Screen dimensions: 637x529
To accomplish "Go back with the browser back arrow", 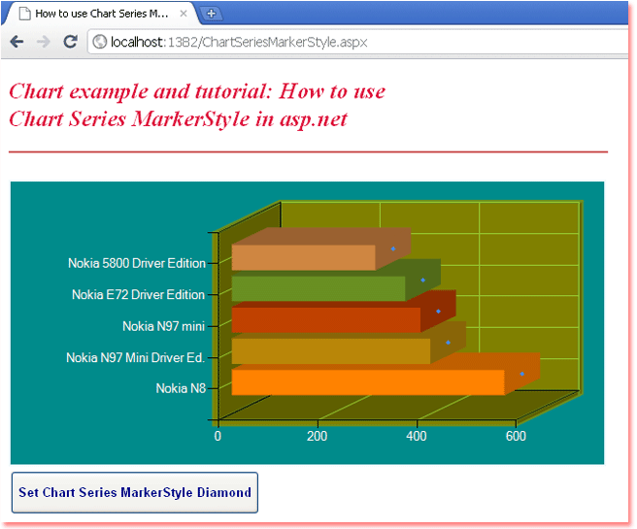I will 17,42.
